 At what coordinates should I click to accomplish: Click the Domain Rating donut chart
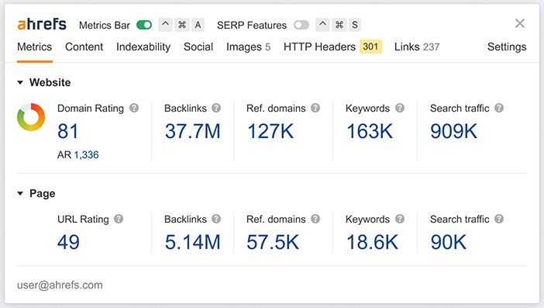tap(31, 117)
